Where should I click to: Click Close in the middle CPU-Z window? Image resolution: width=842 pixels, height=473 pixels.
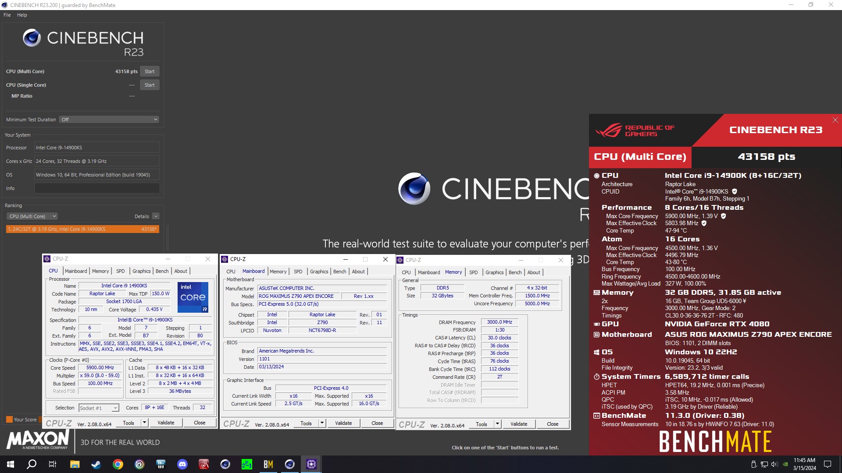(x=377, y=423)
